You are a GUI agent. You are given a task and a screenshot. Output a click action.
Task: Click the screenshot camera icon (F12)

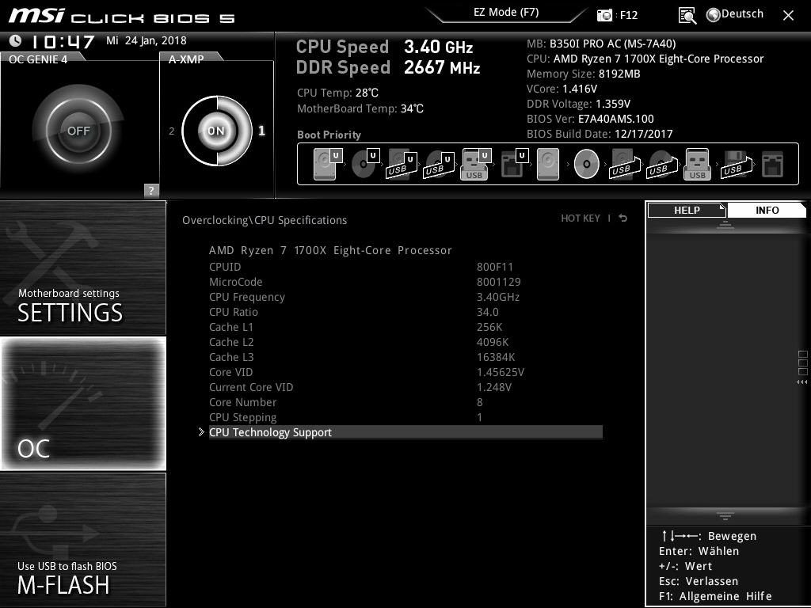click(604, 15)
